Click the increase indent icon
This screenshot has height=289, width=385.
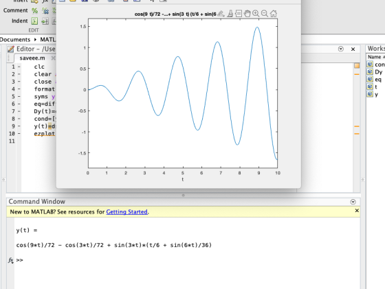[x=45, y=21]
